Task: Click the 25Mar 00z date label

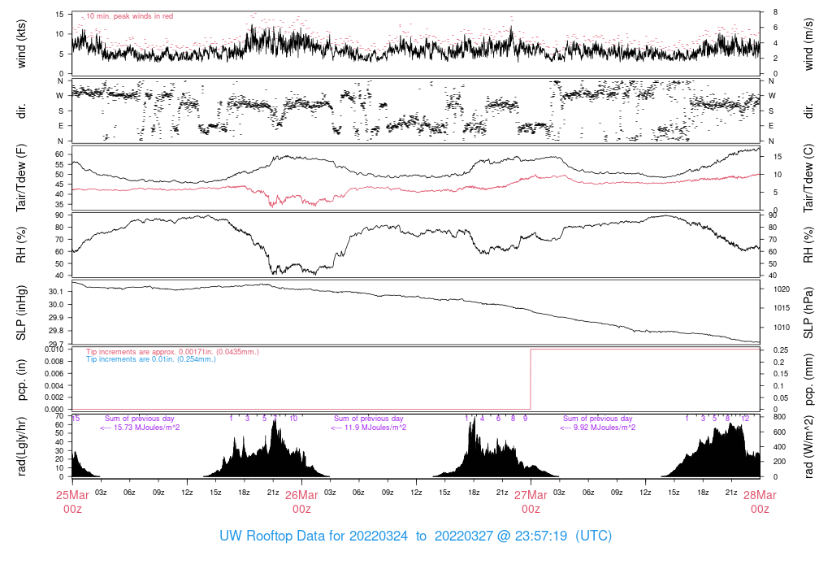Action: tap(72, 502)
